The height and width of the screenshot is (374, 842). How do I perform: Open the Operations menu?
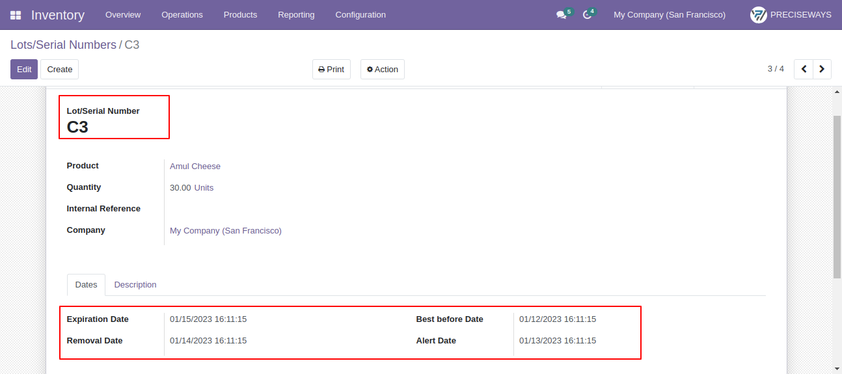point(182,14)
